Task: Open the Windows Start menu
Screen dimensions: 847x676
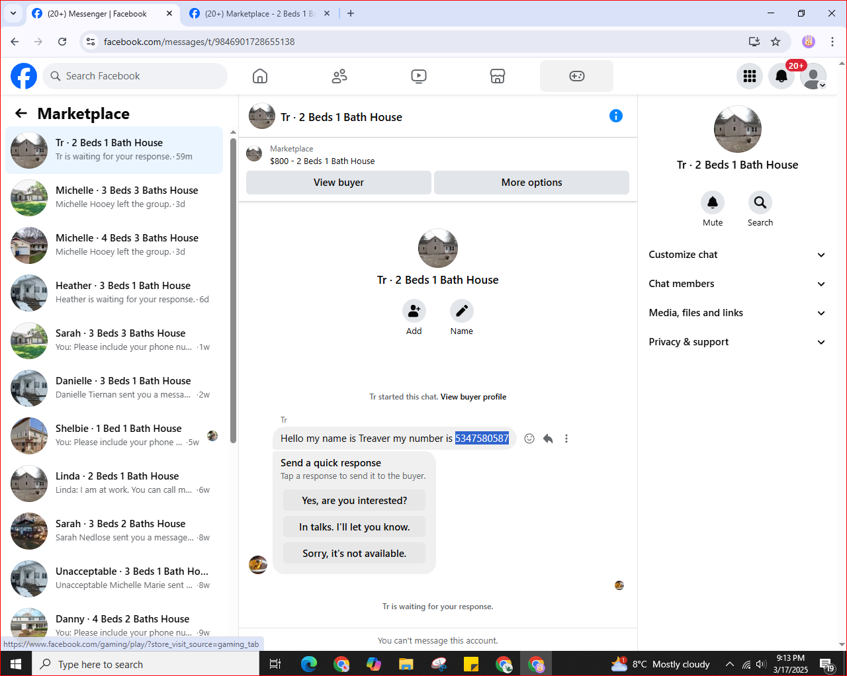Action: pos(16,664)
